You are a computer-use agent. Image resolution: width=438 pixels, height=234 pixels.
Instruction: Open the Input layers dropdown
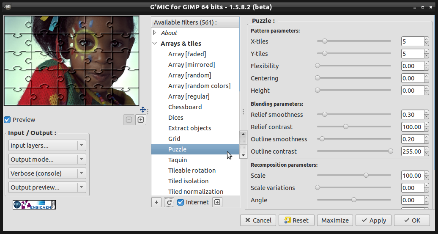pos(47,146)
